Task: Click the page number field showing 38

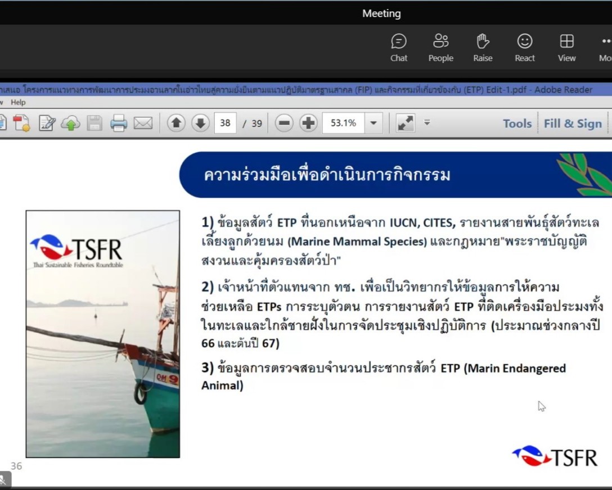Action: coord(225,123)
